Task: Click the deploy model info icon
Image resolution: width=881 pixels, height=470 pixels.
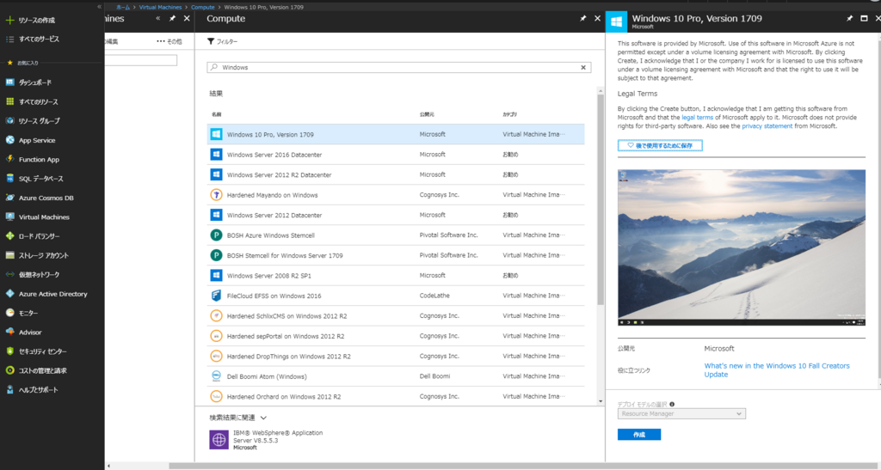Action: [x=672, y=405]
